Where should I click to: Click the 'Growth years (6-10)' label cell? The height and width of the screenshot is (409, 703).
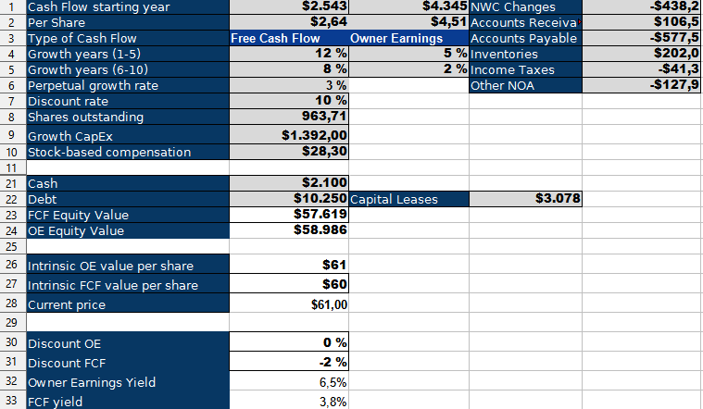[x=128, y=69]
